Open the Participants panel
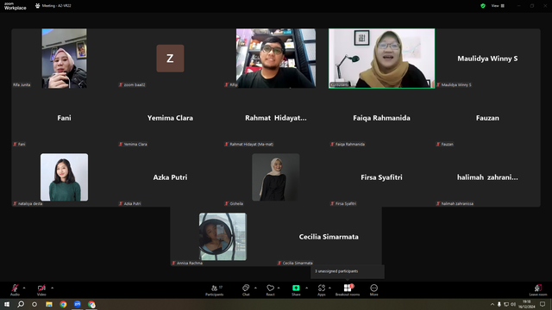Screen dimensions: 552x310 (x=215, y=290)
